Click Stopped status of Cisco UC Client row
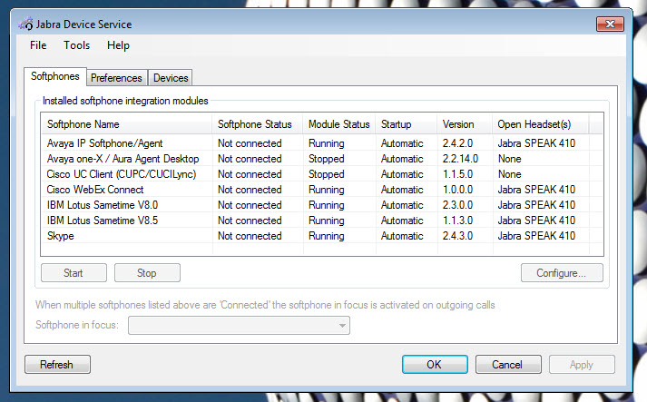The height and width of the screenshot is (402, 647). (x=327, y=174)
